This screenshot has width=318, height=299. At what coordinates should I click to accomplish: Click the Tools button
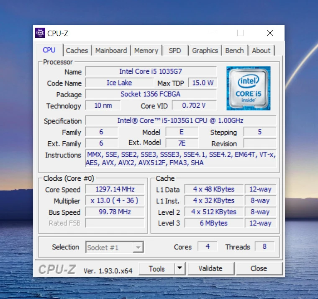pos(156,268)
